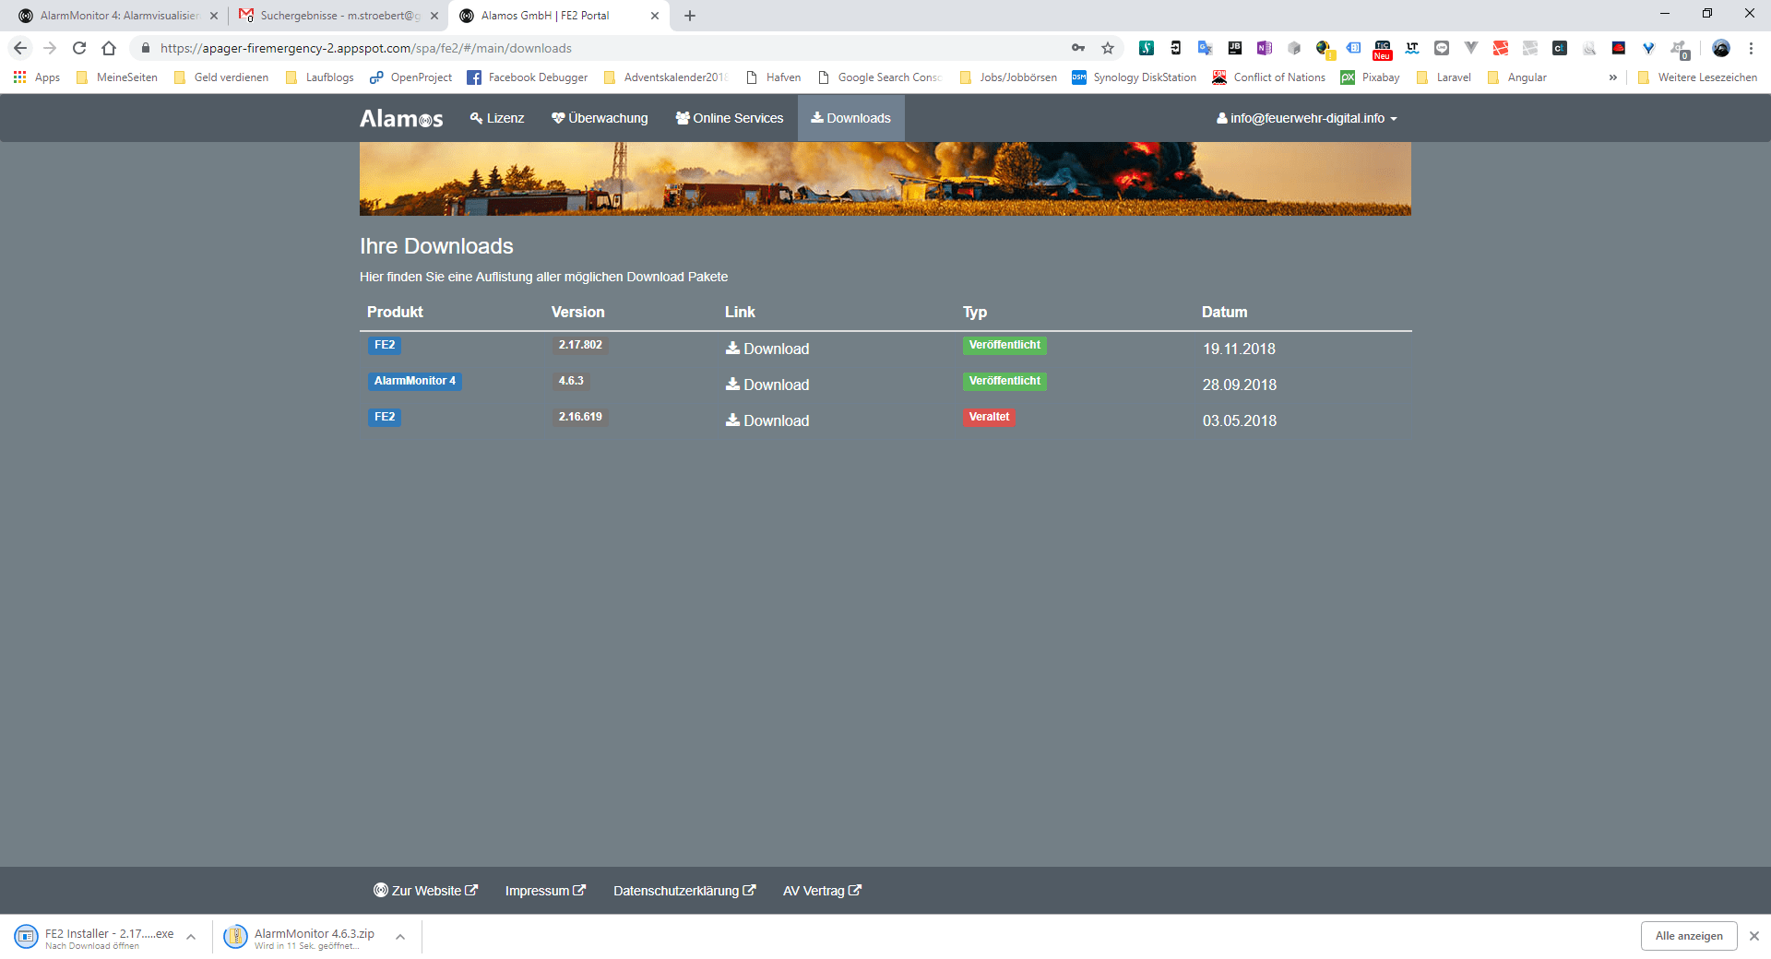Screen dimensions: 1771x959
Task: Expand options for the FE2 Installer download
Action: [191, 937]
